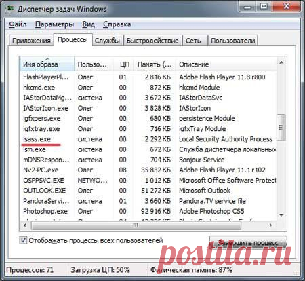Click the Microsoft Outlook description

pos(205,191)
